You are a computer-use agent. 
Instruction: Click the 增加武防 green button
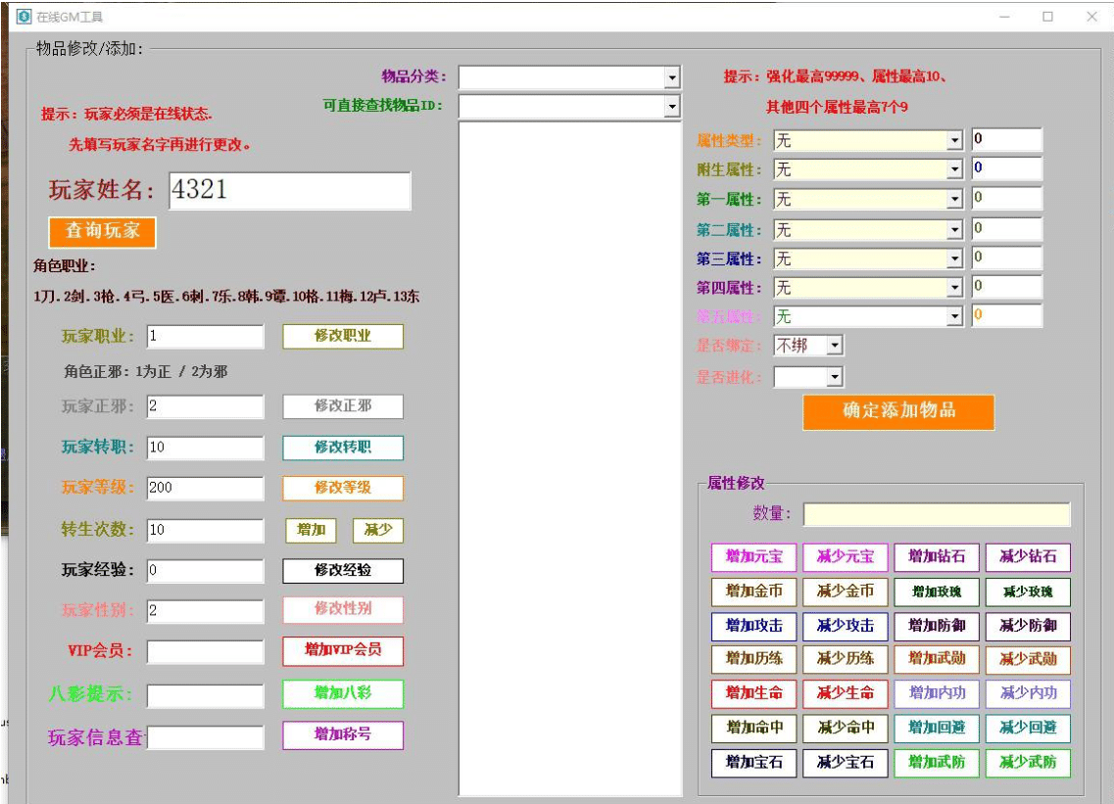tap(936, 763)
